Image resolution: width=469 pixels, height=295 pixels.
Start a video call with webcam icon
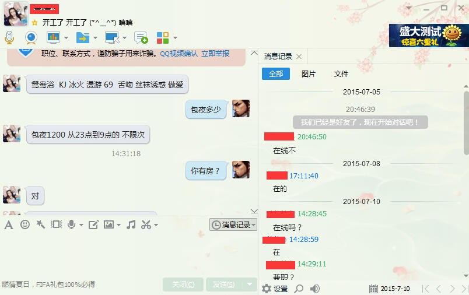tap(31, 38)
